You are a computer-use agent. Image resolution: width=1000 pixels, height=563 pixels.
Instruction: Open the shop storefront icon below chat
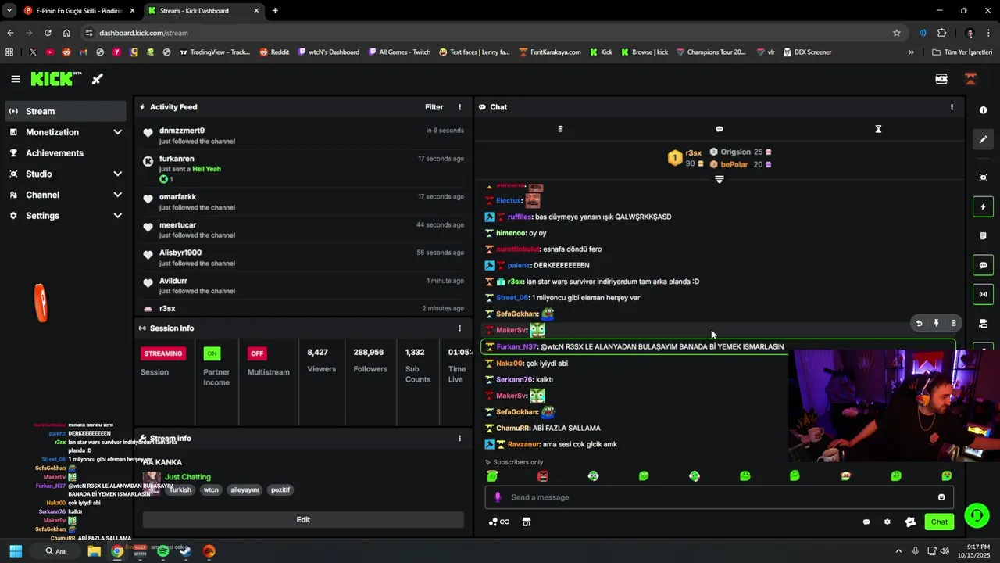527,522
